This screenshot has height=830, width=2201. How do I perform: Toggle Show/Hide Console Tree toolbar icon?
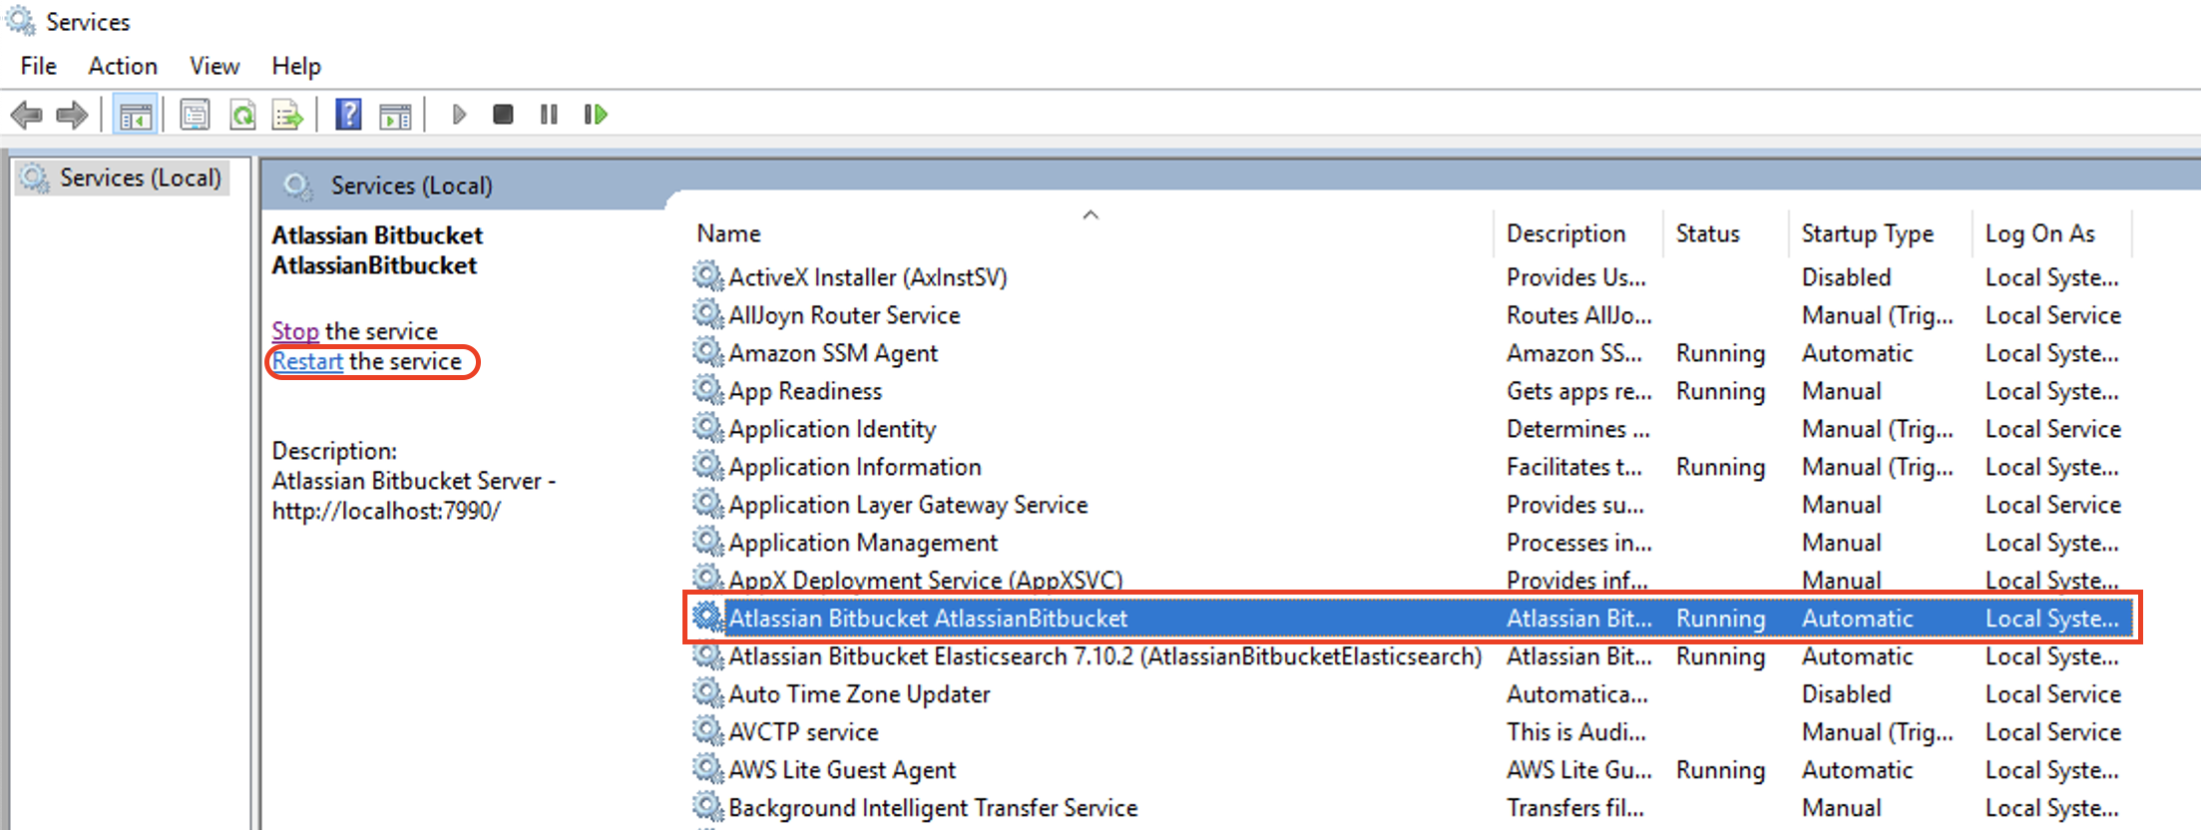coord(136,115)
